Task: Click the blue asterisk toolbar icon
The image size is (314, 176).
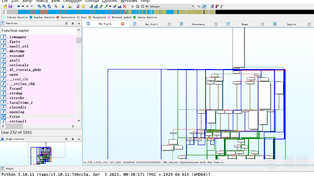Action: (115, 6)
